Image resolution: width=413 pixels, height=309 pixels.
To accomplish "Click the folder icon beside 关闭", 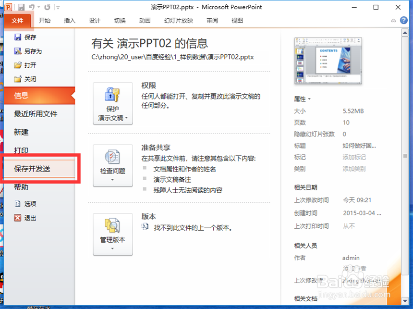I will pyautogui.click(x=18, y=79).
